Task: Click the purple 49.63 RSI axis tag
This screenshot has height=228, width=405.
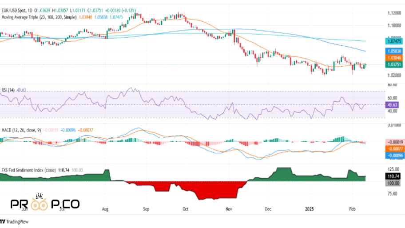Action: (x=392, y=105)
